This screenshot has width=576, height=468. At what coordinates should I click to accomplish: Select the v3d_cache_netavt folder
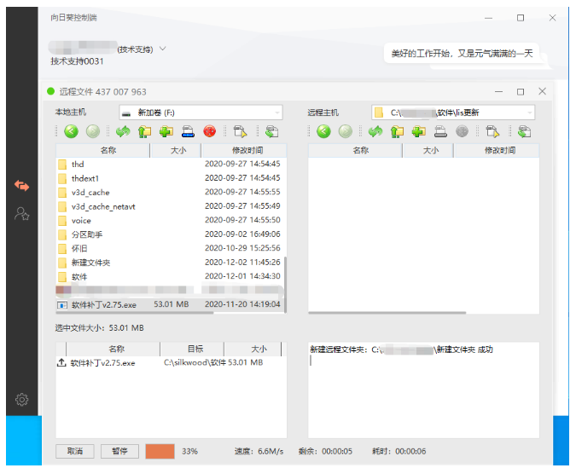pyautogui.click(x=171, y=206)
